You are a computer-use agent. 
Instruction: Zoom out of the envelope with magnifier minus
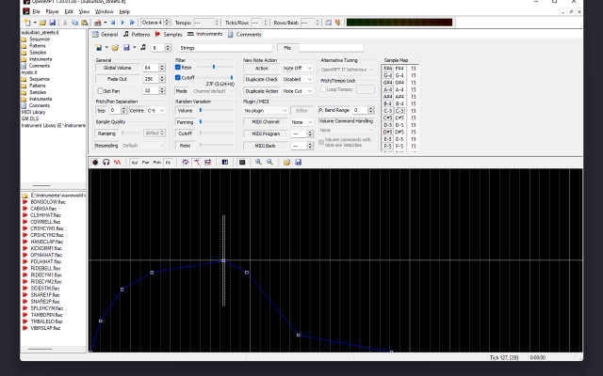(270, 163)
